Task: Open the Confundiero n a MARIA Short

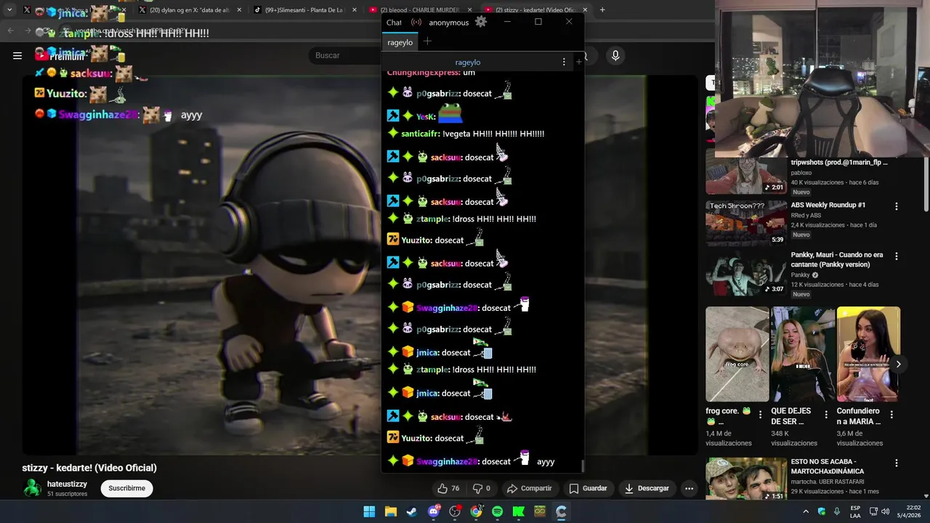Action: [868, 354]
